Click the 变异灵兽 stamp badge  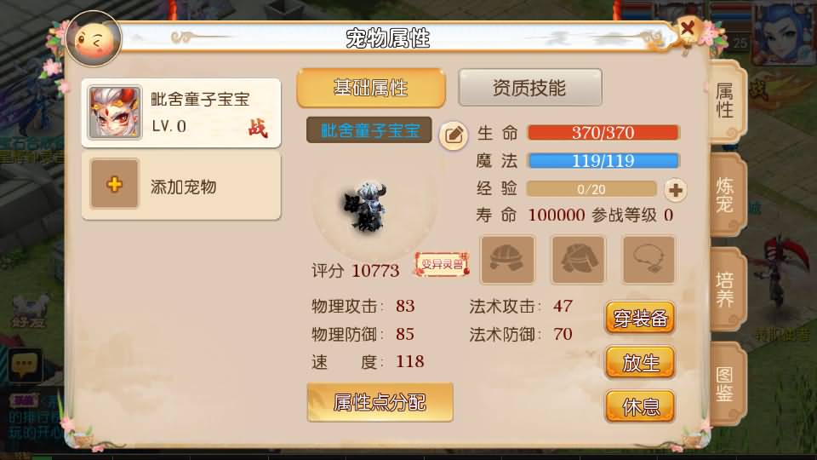[x=442, y=264]
